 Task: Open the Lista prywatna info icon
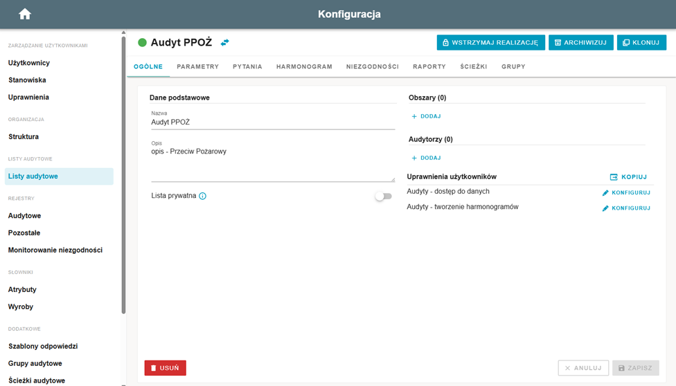[203, 196]
